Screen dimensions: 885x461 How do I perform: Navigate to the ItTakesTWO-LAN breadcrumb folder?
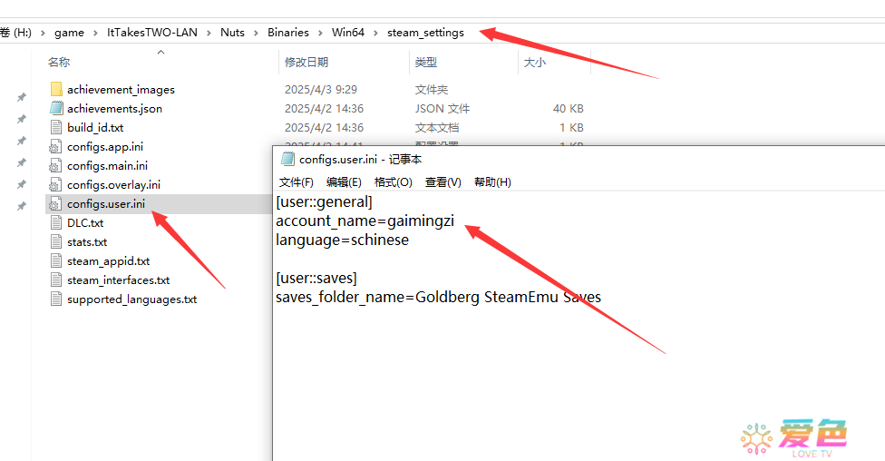click(152, 33)
